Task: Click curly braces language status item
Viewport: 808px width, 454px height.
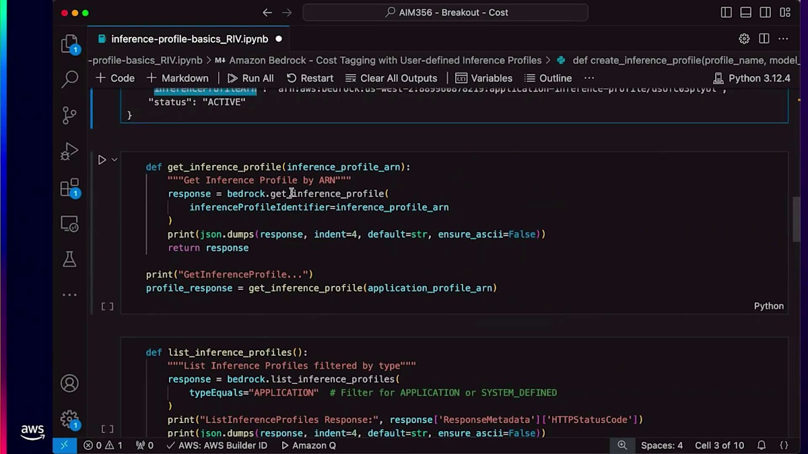Action: pos(784,445)
